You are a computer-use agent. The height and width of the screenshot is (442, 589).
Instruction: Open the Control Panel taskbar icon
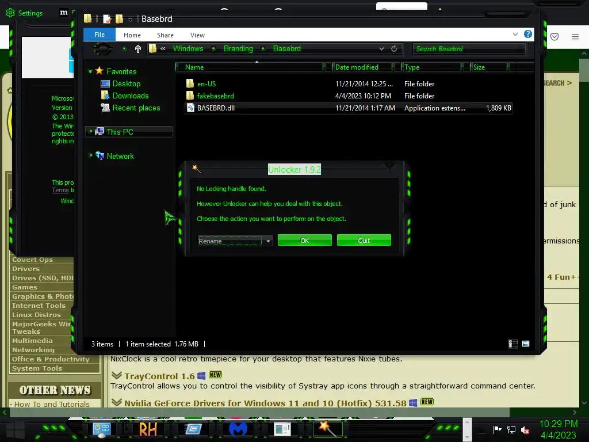pyautogui.click(x=101, y=429)
